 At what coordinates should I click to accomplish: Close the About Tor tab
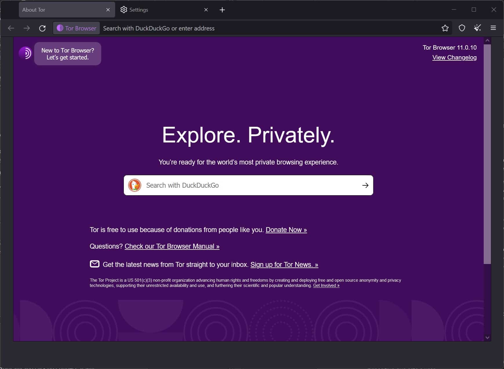(108, 10)
